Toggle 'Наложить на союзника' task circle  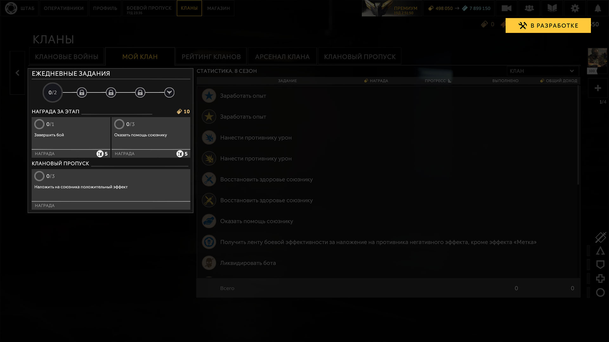pos(39,176)
